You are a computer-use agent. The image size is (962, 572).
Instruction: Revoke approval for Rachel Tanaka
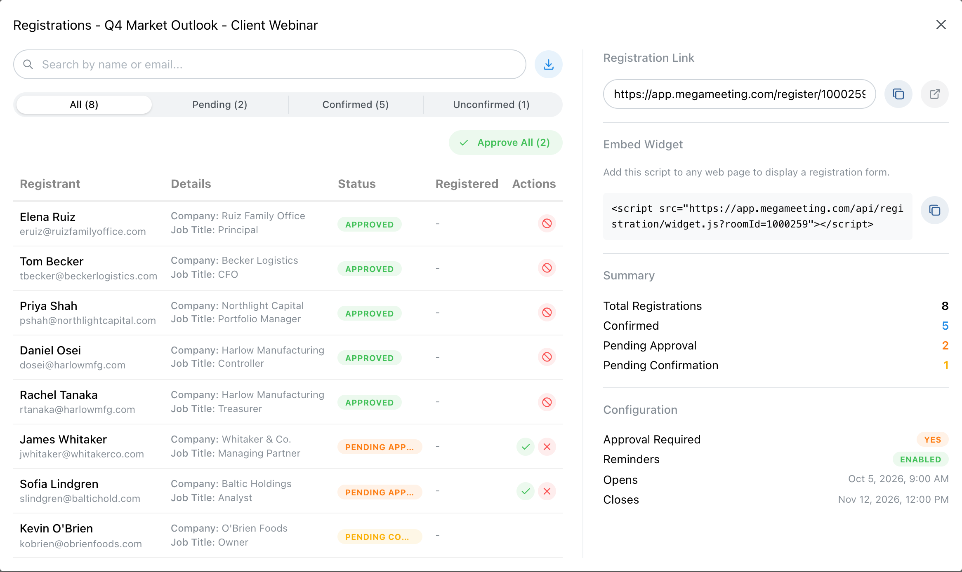547,402
